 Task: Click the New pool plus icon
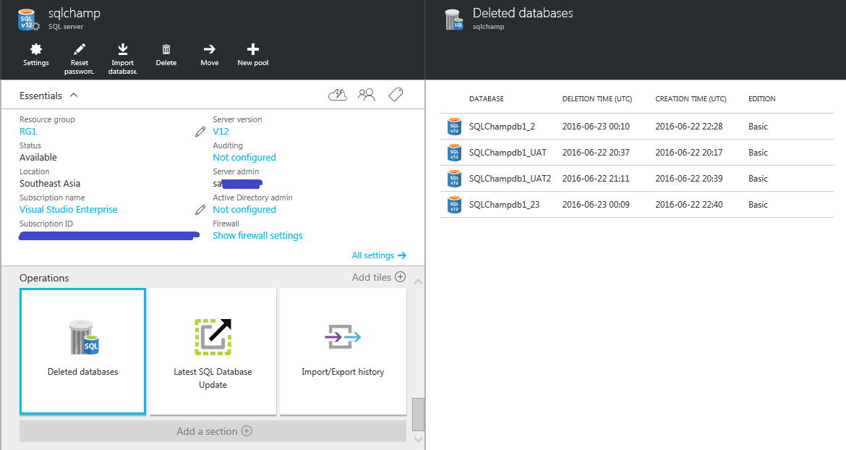tap(253, 50)
